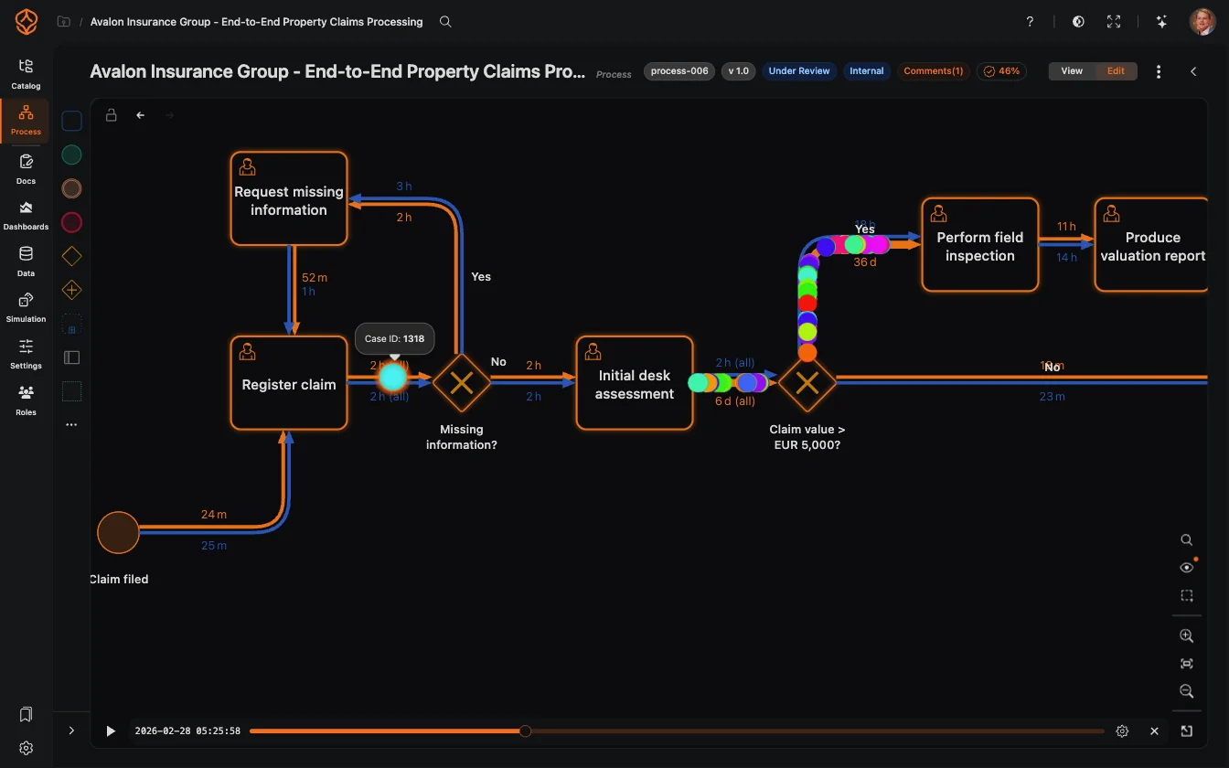The height and width of the screenshot is (768, 1229).
Task: Open playback settings gear icon
Action: 1123,731
